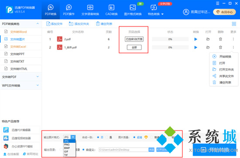This screenshot has height=158, width=240.
Task: Click the 添加文件 toolbar button
Action: [x=55, y=24]
